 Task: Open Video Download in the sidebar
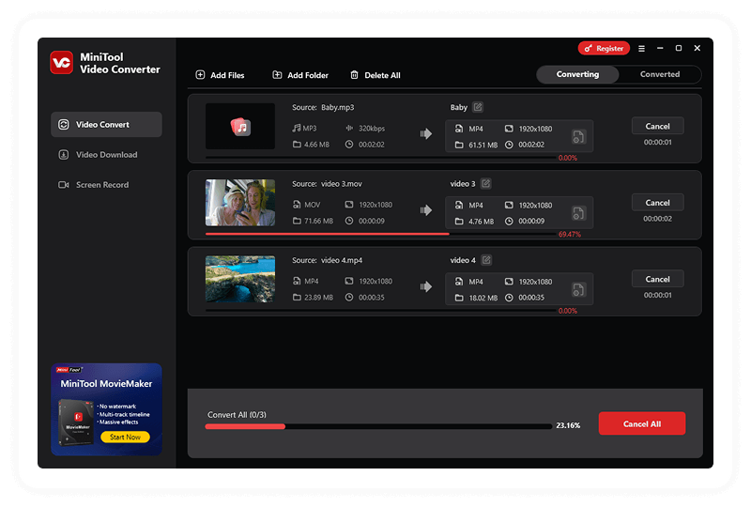(x=106, y=155)
